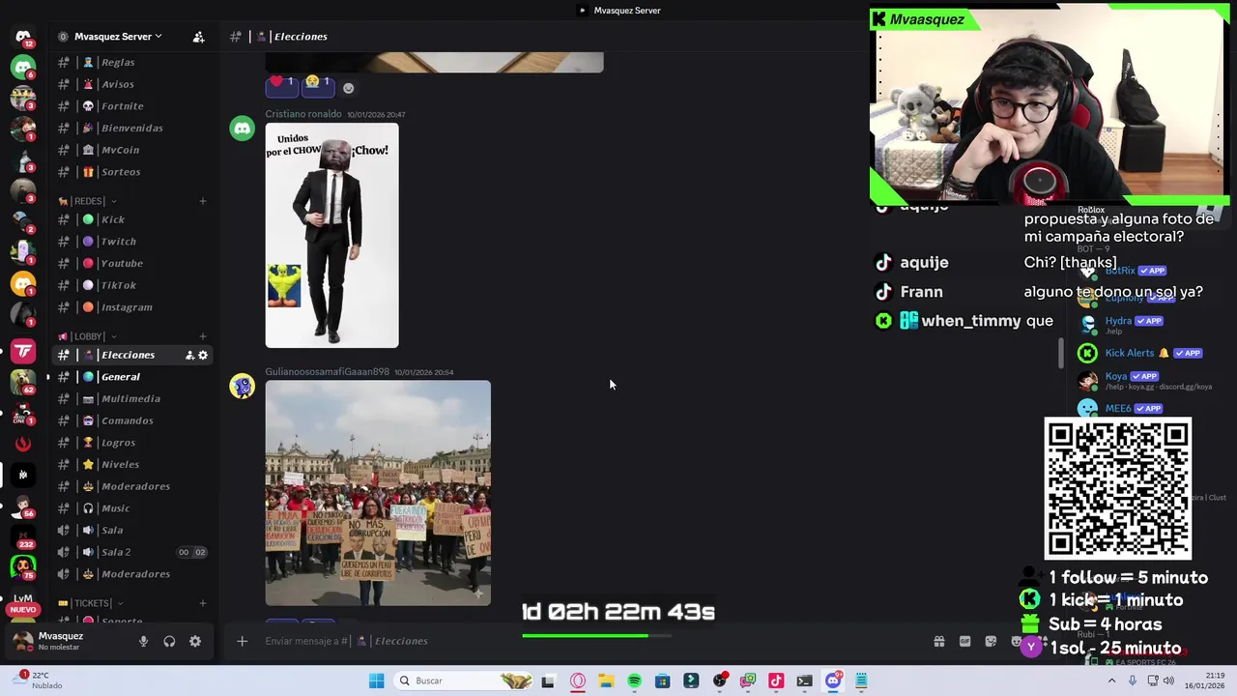The width and height of the screenshot is (1237, 696).
Task: Click the invite members icon beside server name
Action: 198,37
